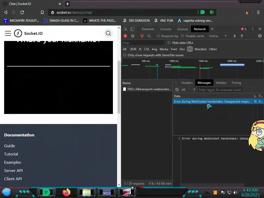Click the Socket.IO site search icon

108,33
